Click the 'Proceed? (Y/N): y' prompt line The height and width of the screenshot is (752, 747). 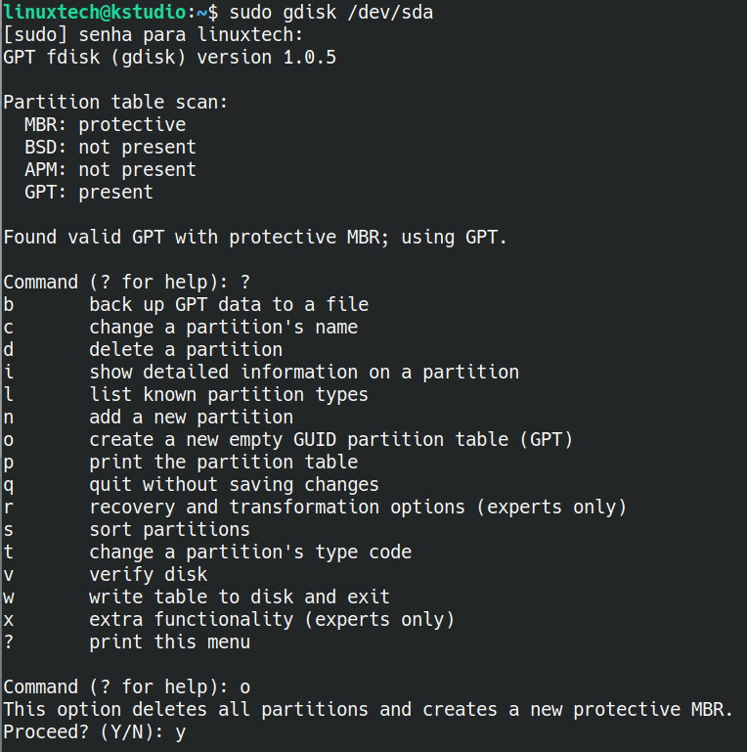[x=95, y=732]
